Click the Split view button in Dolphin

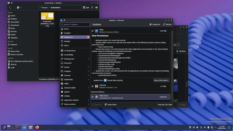tap(86, 8)
